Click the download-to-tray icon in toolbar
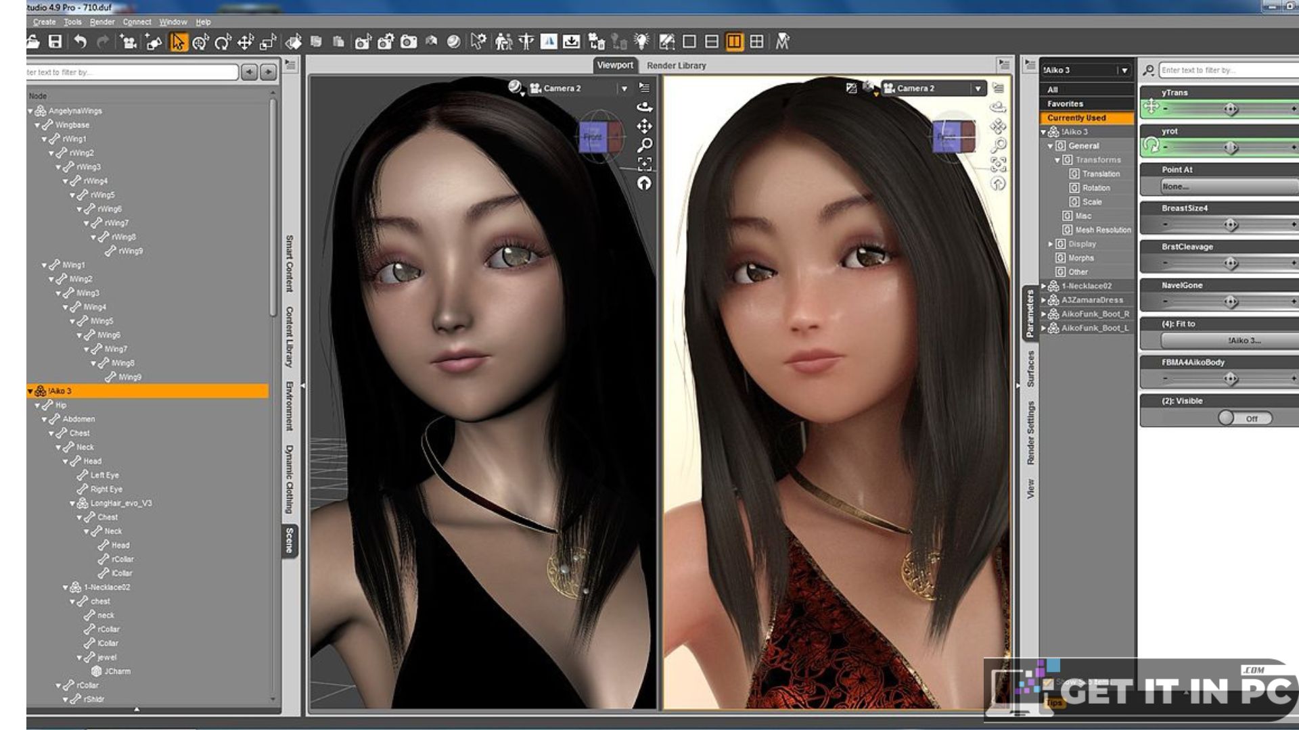1299x730 pixels. click(x=571, y=42)
